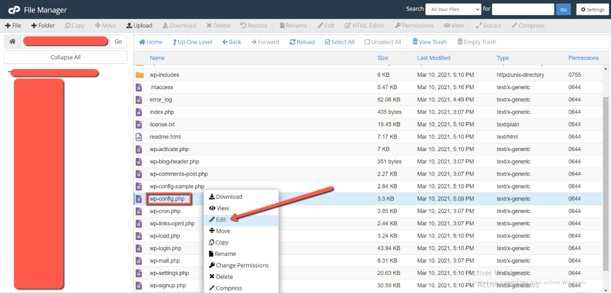The image size is (611, 293).
Task: Click Unselect All checkbox
Action: 367,42
